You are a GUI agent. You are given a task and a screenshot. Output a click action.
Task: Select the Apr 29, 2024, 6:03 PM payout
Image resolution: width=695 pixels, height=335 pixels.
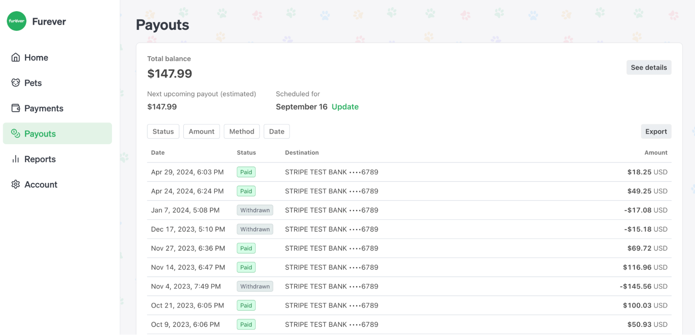(409, 172)
